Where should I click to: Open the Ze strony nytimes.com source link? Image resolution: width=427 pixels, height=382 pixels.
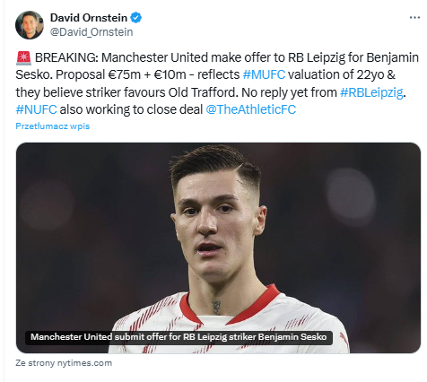click(x=64, y=363)
